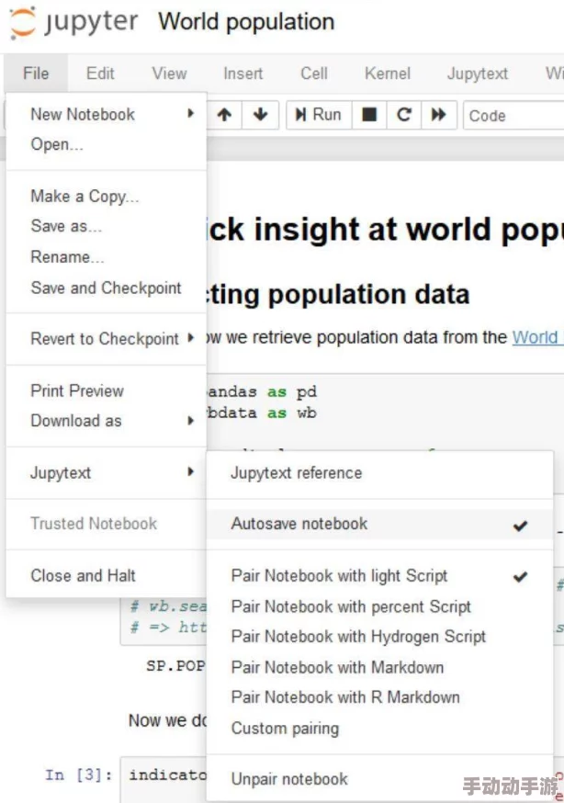Viewport: 564px width, 803px height.
Task: Click Unpair notebook
Action: [379, 779]
